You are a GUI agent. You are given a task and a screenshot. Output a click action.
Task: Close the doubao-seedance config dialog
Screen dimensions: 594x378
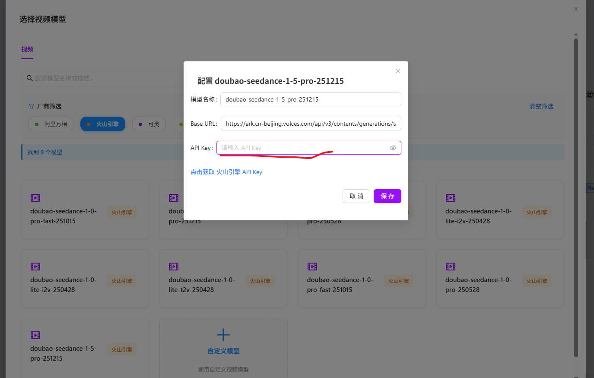coord(398,71)
